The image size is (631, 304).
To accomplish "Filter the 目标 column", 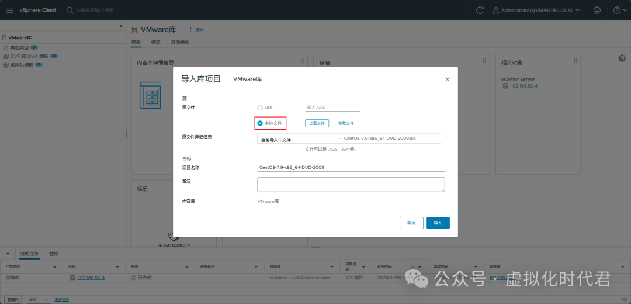I will [x=117, y=267].
